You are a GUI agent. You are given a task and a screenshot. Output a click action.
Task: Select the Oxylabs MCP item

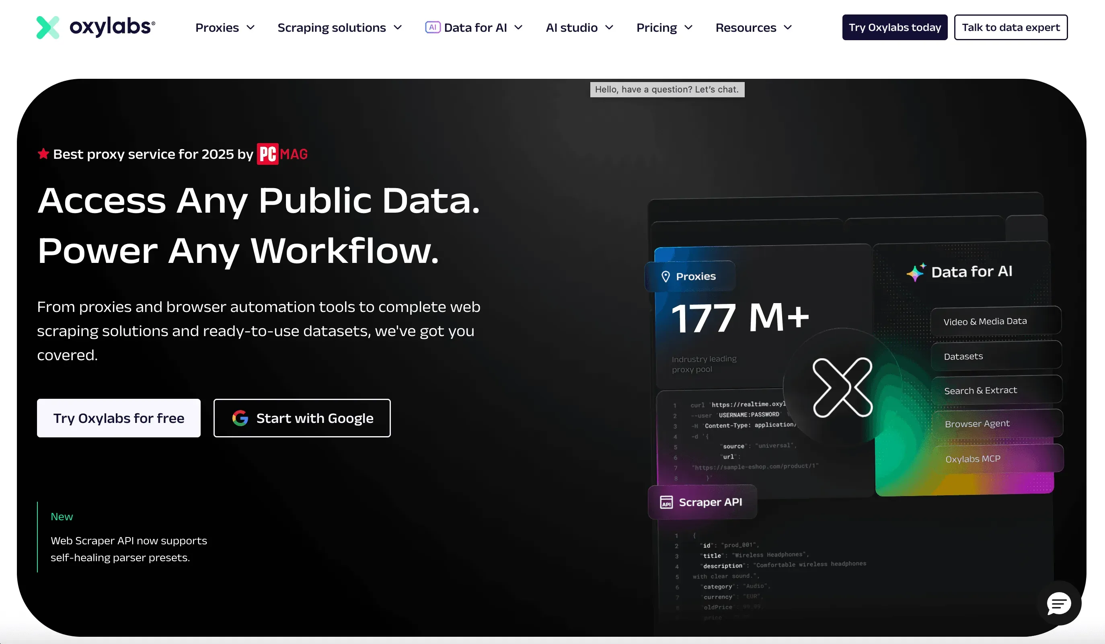[998, 459]
